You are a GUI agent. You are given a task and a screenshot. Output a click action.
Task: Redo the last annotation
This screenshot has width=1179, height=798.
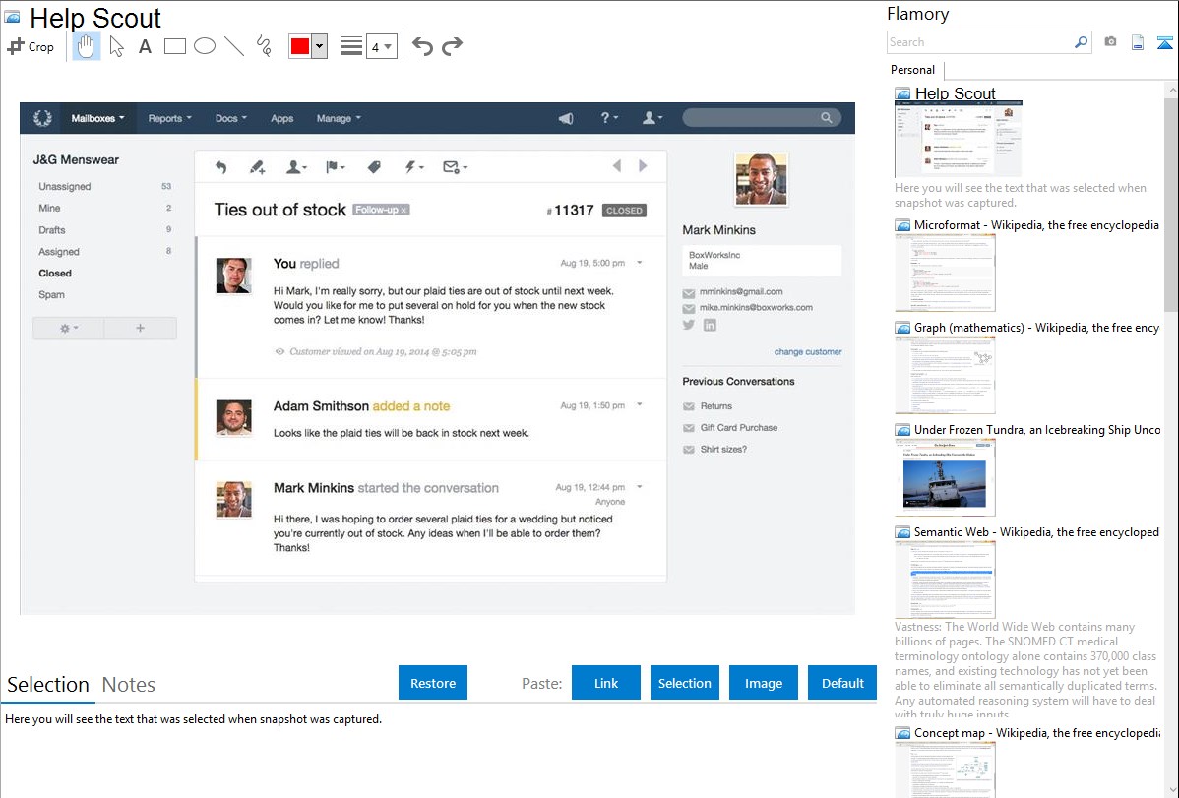tap(452, 46)
